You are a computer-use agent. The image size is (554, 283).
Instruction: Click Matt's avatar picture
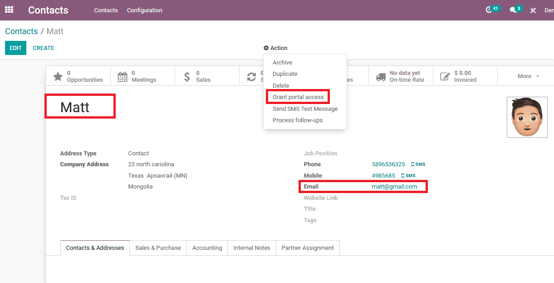527,117
